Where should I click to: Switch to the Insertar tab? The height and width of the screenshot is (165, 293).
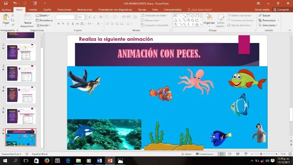tap(33, 9)
